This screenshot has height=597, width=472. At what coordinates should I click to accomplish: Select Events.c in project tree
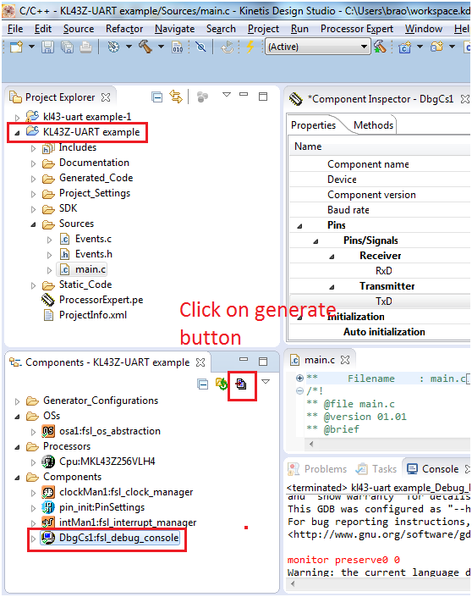[x=85, y=239]
